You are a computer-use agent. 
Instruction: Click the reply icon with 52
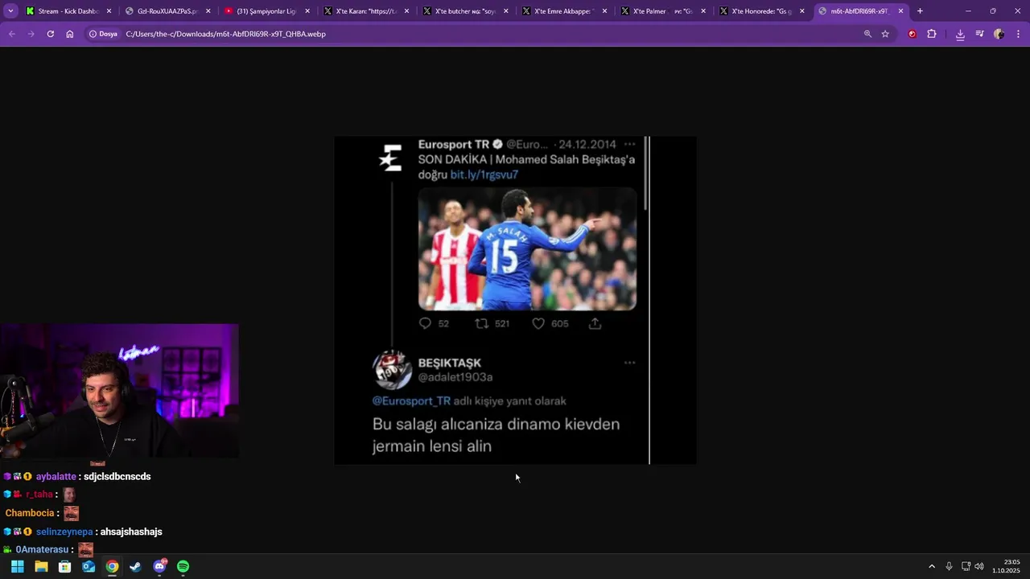tap(426, 323)
